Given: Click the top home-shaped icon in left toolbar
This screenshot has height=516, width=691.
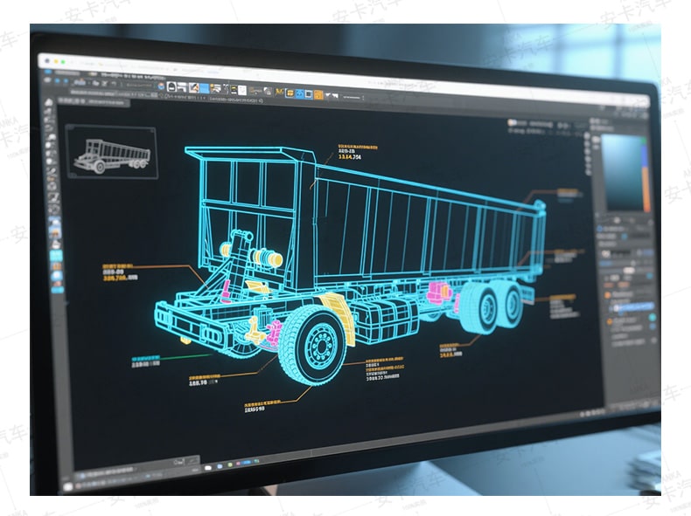Looking at the screenshot, I should point(48,103).
